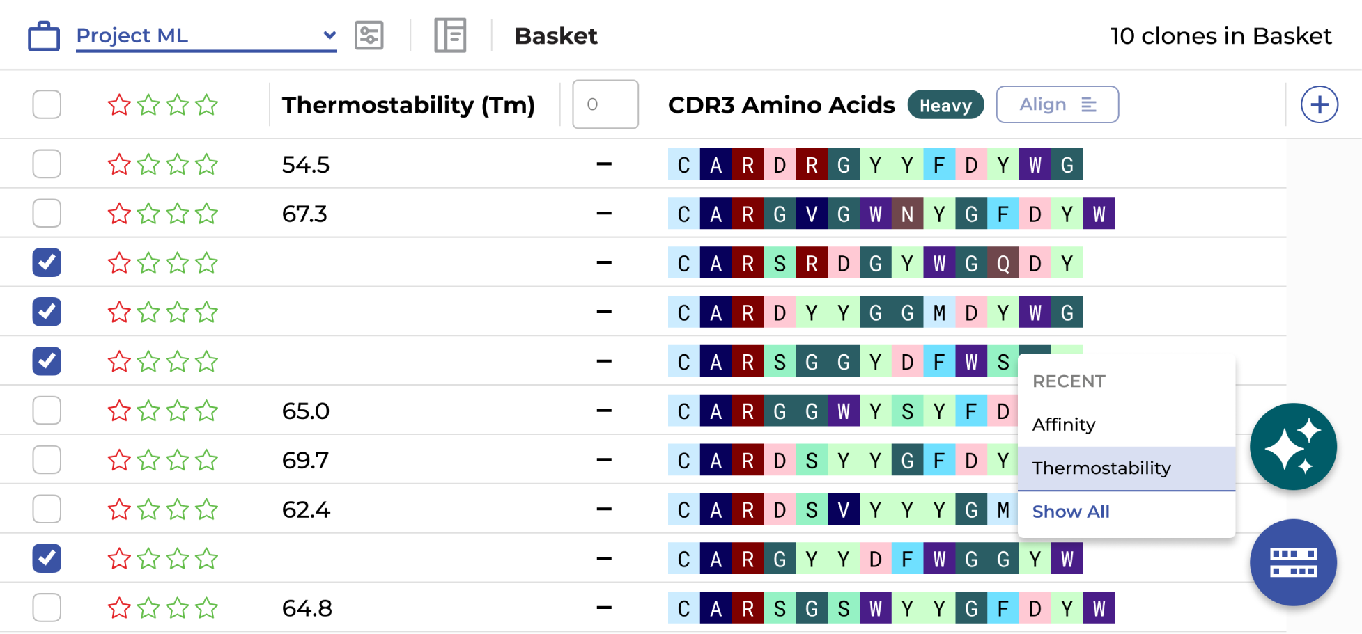Viewport: 1362px width, 634px height.
Task: Click the Align button
Action: (x=1058, y=104)
